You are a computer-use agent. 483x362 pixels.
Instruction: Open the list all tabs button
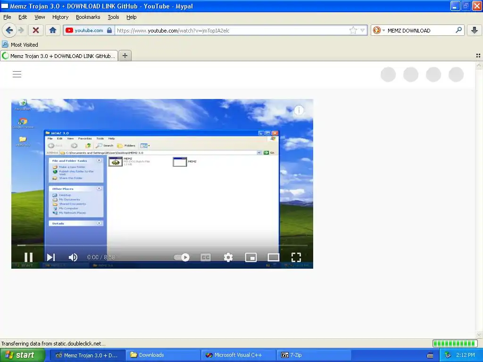click(x=478, y=56)
